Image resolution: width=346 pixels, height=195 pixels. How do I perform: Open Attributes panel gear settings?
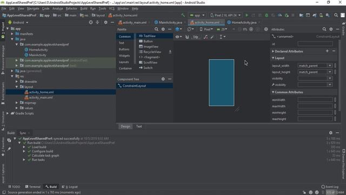pyautogui.click(x=331, y=29)
